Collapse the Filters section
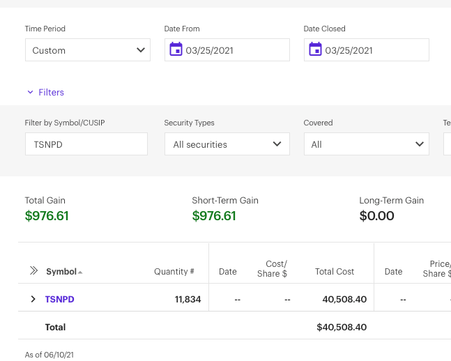 [45, 92]
